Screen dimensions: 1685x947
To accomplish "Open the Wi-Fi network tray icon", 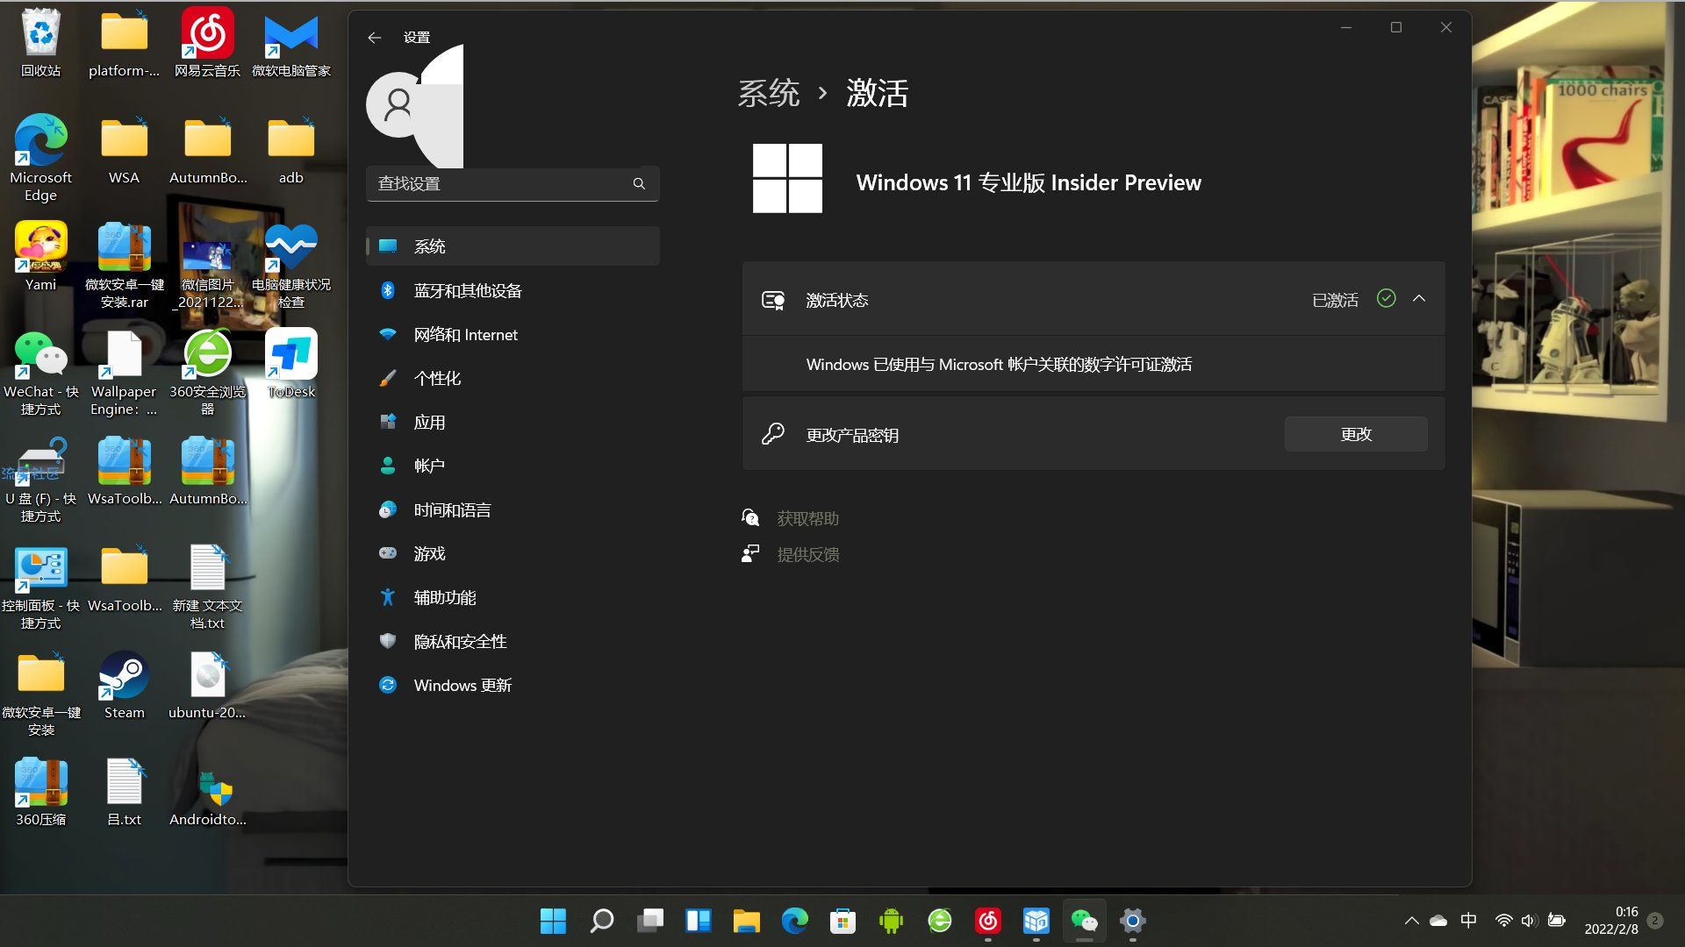I will 1503,921.
